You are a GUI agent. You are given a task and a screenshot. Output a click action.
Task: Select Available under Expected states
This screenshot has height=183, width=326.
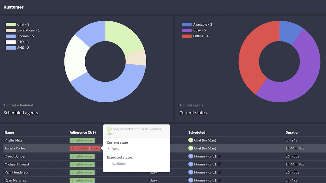[119, 164]
